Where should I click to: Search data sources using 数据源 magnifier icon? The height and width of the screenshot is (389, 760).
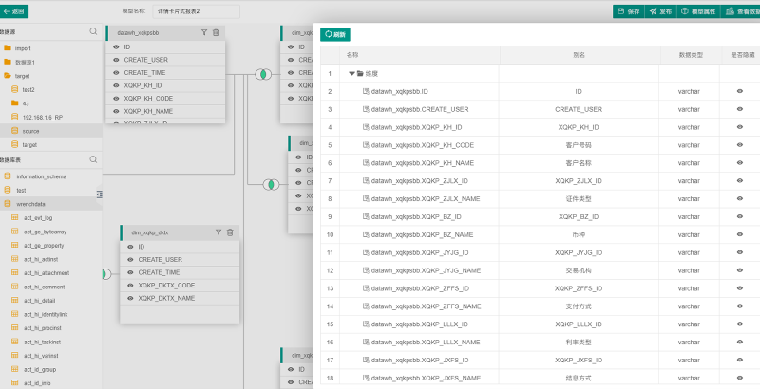[x=93, y=31]
